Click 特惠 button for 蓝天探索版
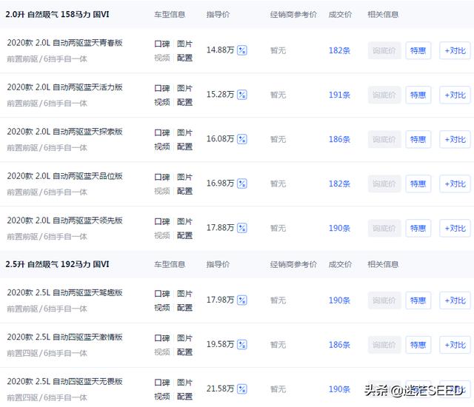This screenshot has width=474, height=407. pos(418,139)
